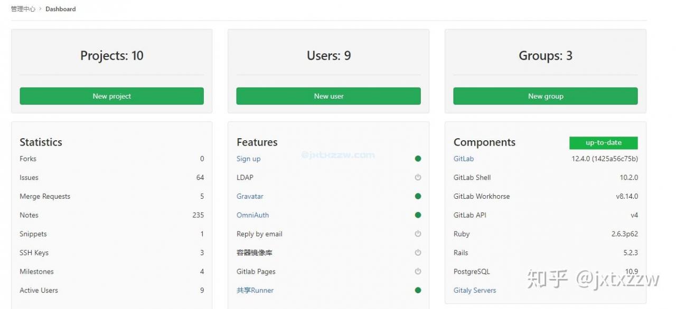
Task: Open the GitLab component link
Action: tap(464, 159)
